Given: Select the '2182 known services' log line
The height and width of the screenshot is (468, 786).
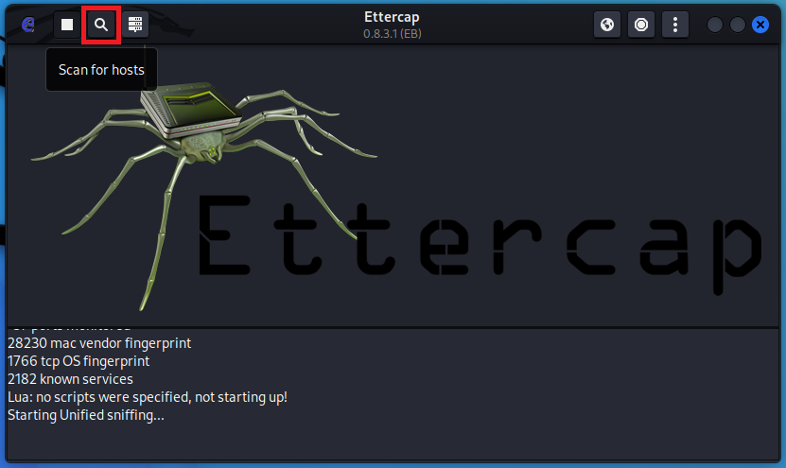Looking at the screenshot, I should click(70, 379).
